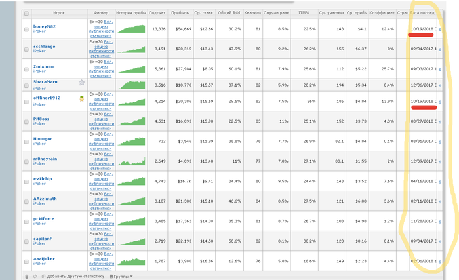The height and width of the screenshot is (280, 459).
Task: Open publicity option link in Huuugoo filter
Action: tap(102, 142)
